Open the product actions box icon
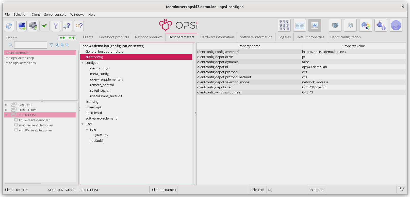Screen dimensions: 410x197 click(350, 25)
